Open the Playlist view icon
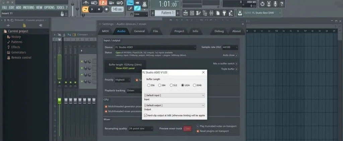343x141 pixels. pos(186,13)
